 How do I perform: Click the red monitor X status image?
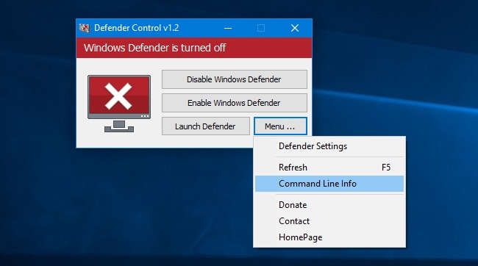click(x=119, y=104)
